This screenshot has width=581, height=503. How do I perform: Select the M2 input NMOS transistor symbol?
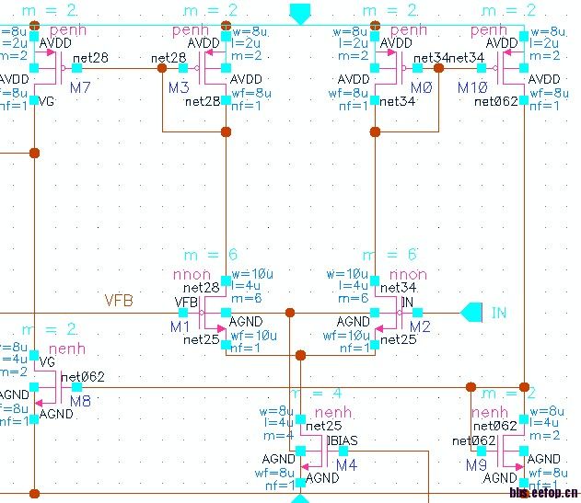click(396, 313)
